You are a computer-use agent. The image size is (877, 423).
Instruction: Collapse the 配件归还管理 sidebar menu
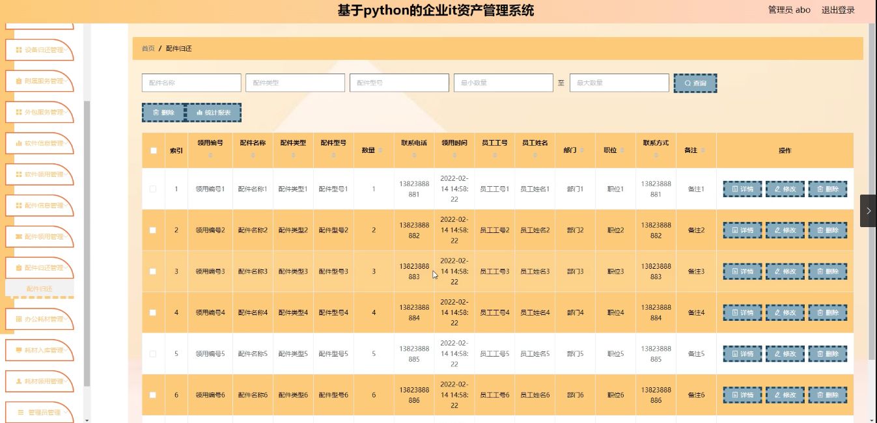pos(40,268)
